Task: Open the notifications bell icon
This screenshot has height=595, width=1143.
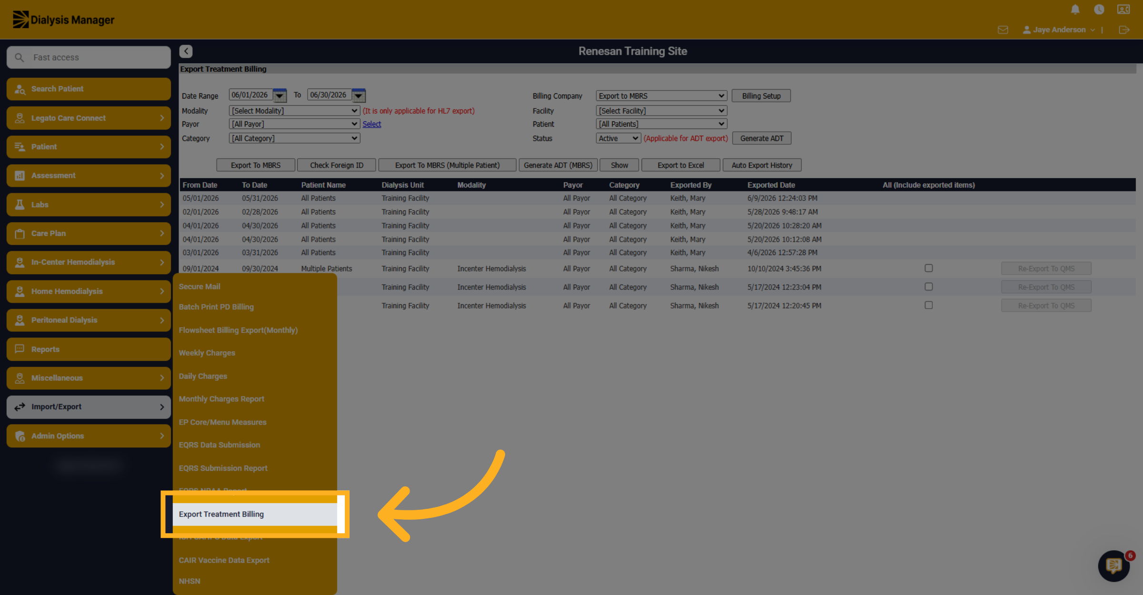Action: tap(1075, 10)
